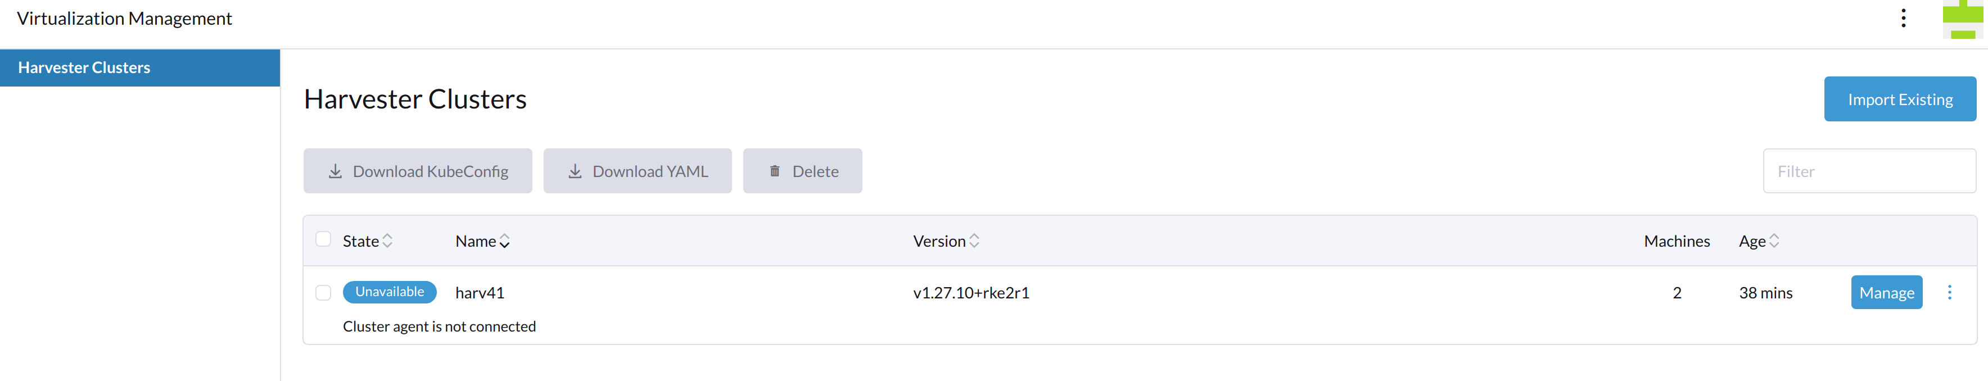Sort table by State column
Image resolution: width=1988 pixels, height=381 pixels.
click(x=367, y=241)
